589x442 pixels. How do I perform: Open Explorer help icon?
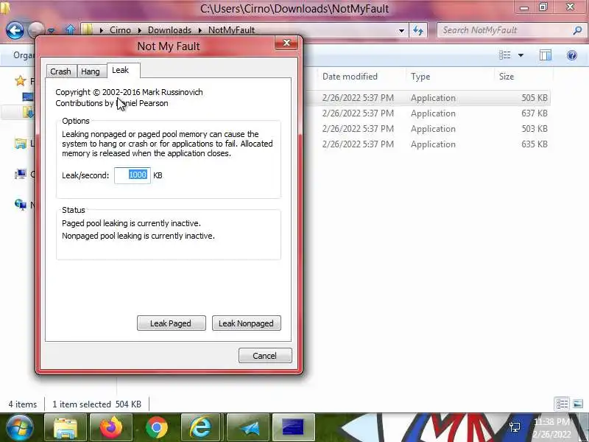click(x=572, y=56)
